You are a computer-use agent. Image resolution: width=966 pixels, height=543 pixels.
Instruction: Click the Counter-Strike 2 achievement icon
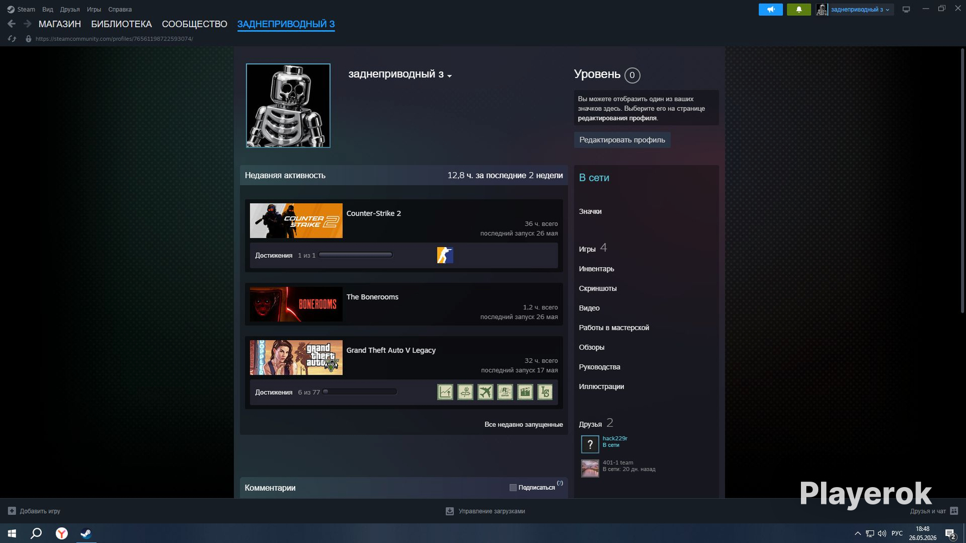(x=445, y=255)
